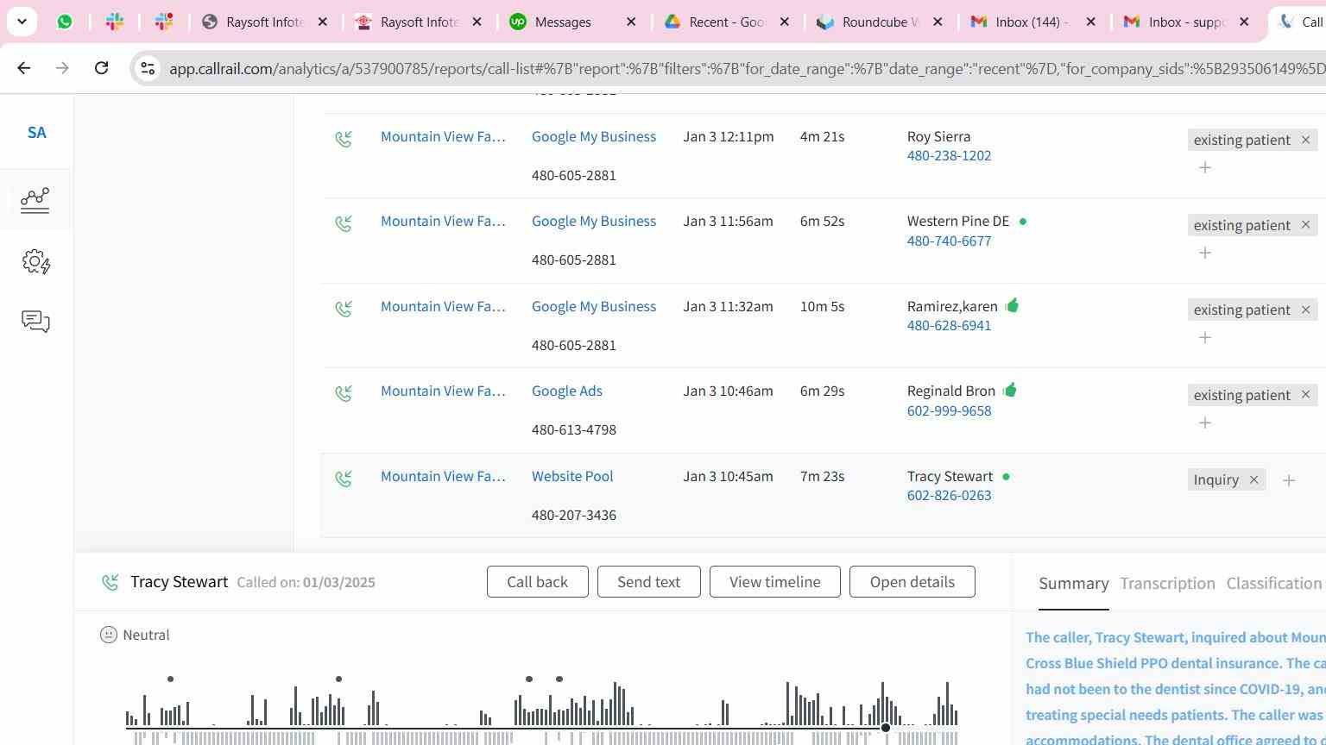Switch to the Inbox (144) Gmail tab
1326x745 pixels.
pyautogui.click(x=1020, y=22)
